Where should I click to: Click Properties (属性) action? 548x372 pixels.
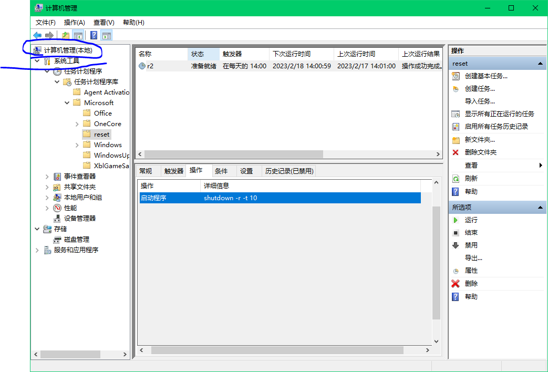(x=471, y=271)
